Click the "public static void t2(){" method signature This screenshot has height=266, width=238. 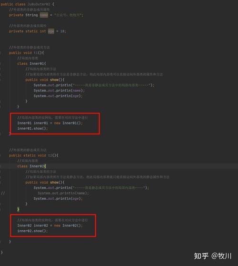coord(33,155)
